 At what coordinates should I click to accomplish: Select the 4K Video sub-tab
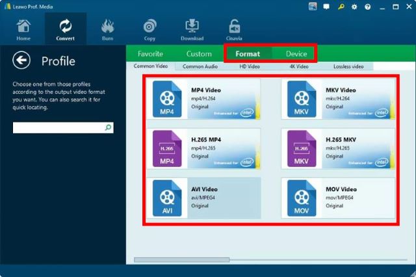click(x=299, y=66)
